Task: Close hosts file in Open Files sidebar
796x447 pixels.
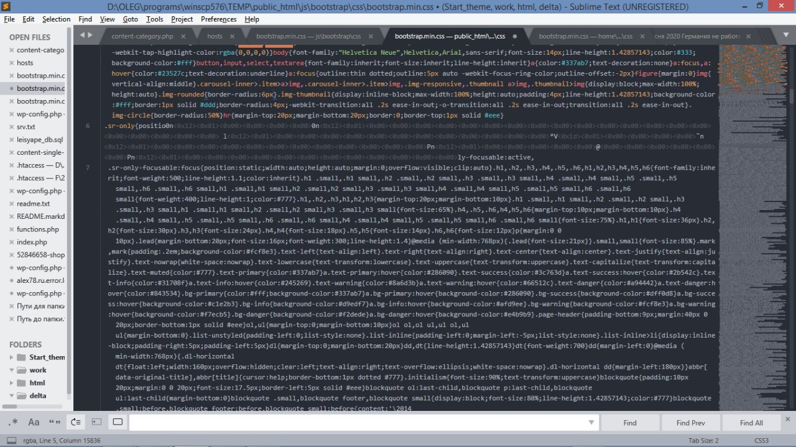Action: pos(10,63)
